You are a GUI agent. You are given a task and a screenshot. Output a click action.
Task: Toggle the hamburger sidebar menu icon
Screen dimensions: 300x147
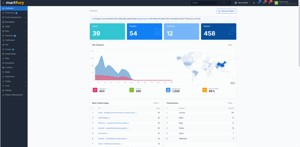tap(4, 3)
